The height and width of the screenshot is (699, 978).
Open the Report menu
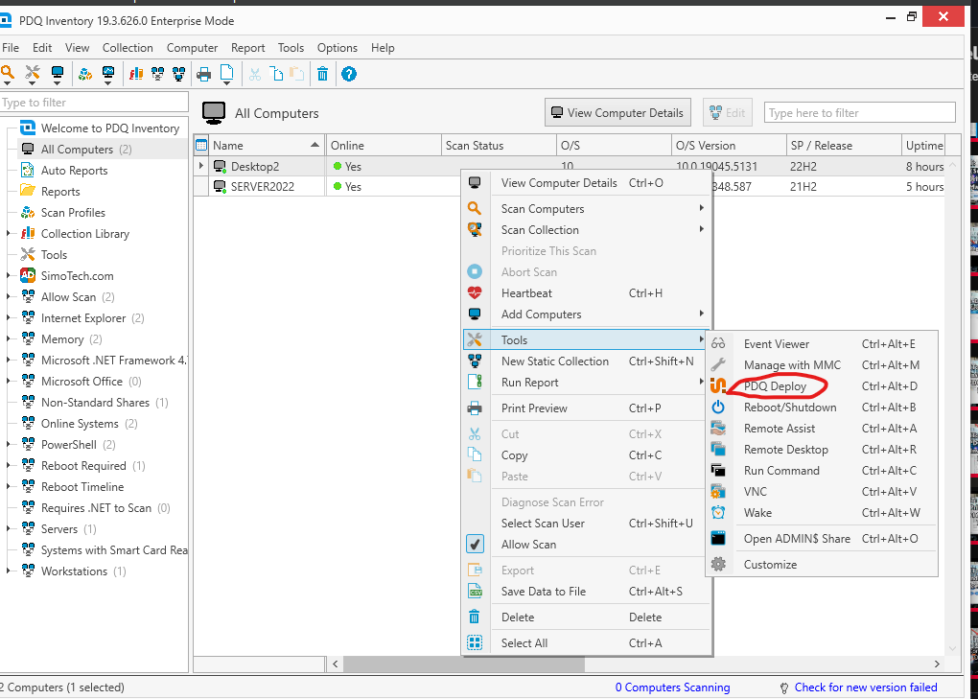[x=247, y=48]
